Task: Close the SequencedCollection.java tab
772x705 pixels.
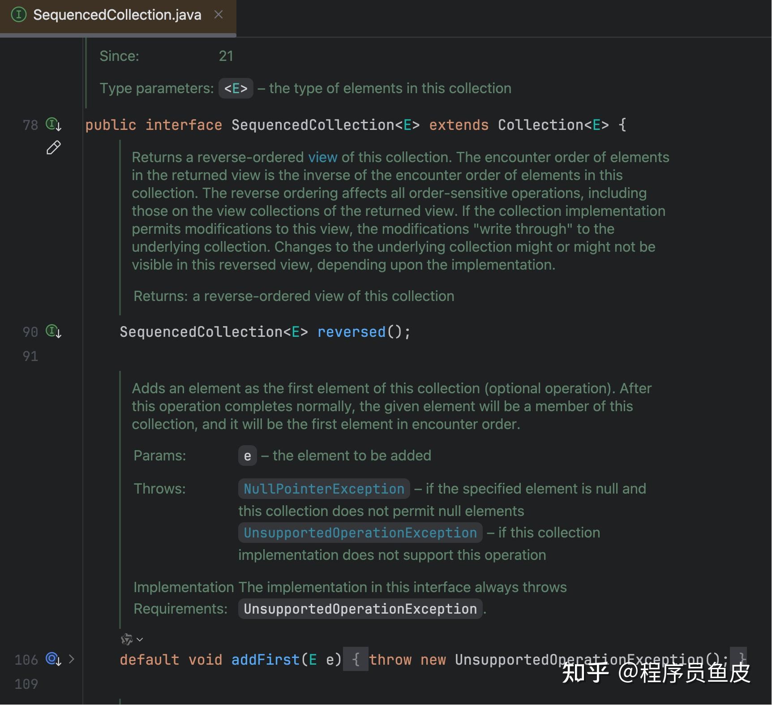Action: [x=219, y=15]
